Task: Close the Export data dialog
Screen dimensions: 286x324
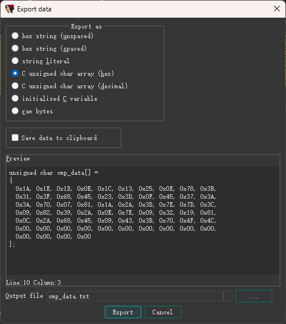Action: [x=277, y=9]
